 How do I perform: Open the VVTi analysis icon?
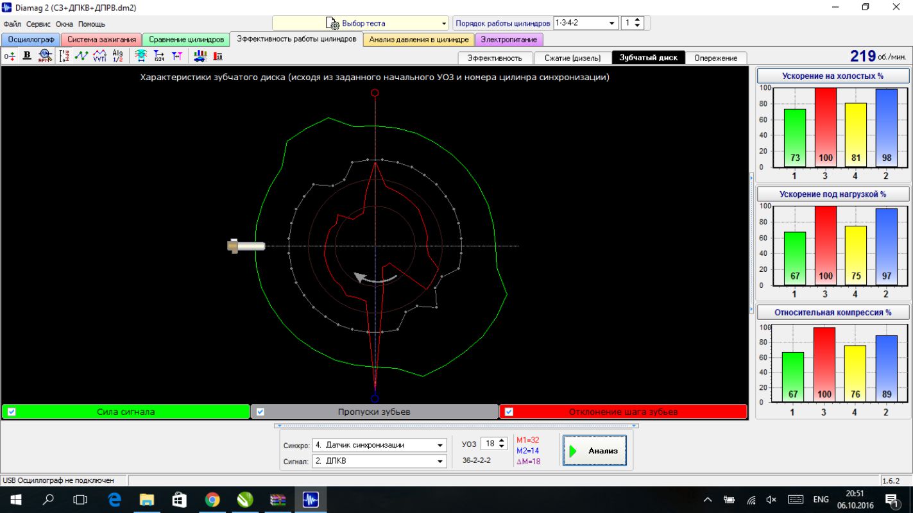click(99, 56)
